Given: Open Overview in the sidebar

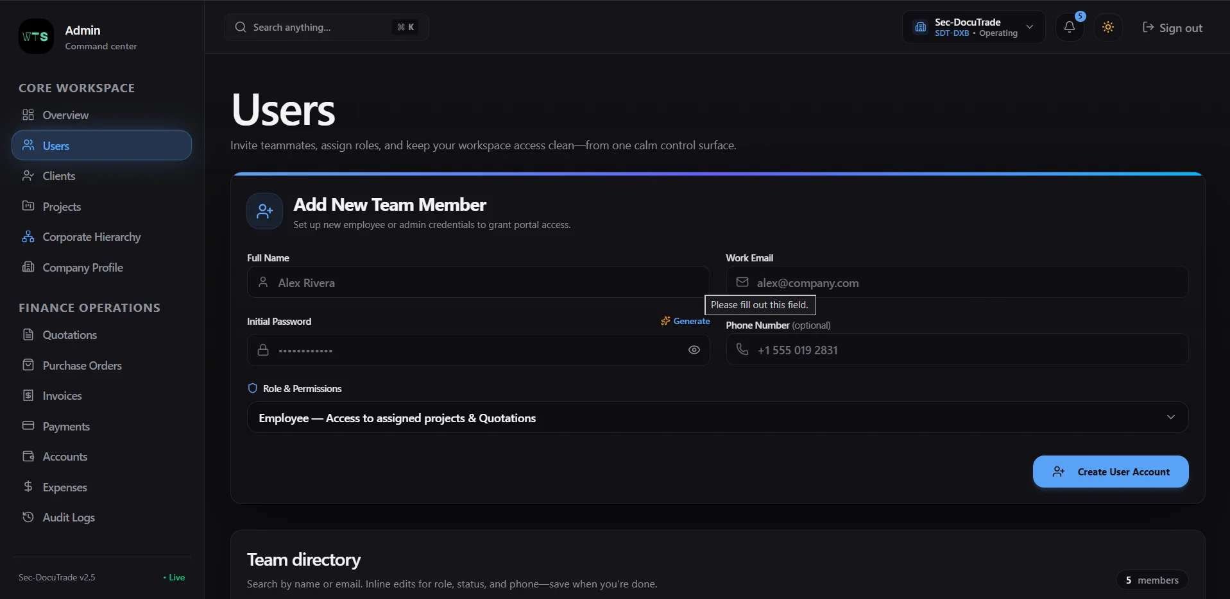Looking at the screenshot, I should (101, 115).
